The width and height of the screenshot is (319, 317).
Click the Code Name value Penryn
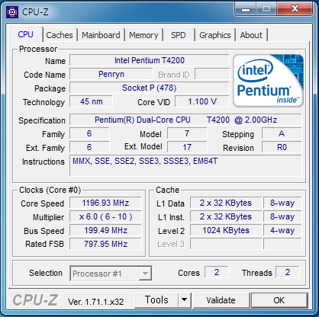click(111, 74)
